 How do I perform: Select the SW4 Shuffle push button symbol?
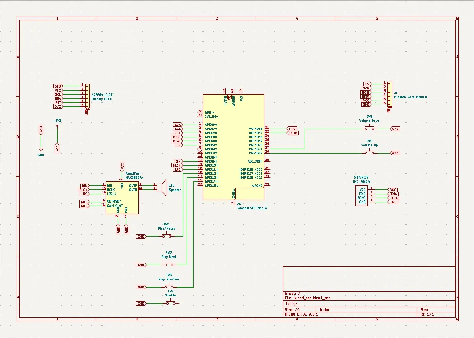170,303
